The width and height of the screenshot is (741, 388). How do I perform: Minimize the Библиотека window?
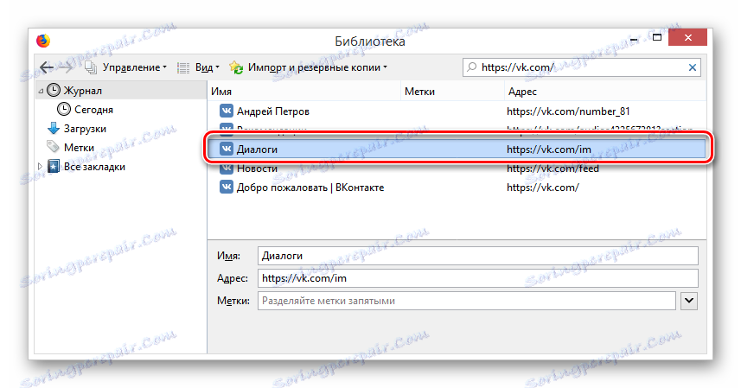[x=634, y=40]
